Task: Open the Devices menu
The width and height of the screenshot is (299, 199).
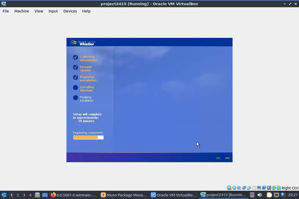Action: click(70, 11)
